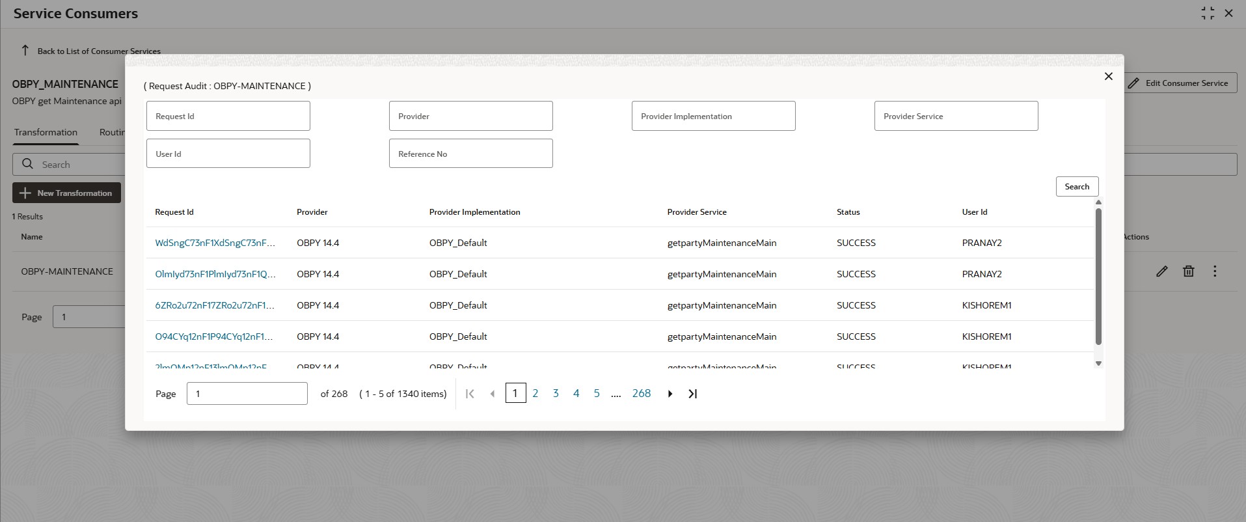Go to page 2 of audit results

(x=535, y=393)
